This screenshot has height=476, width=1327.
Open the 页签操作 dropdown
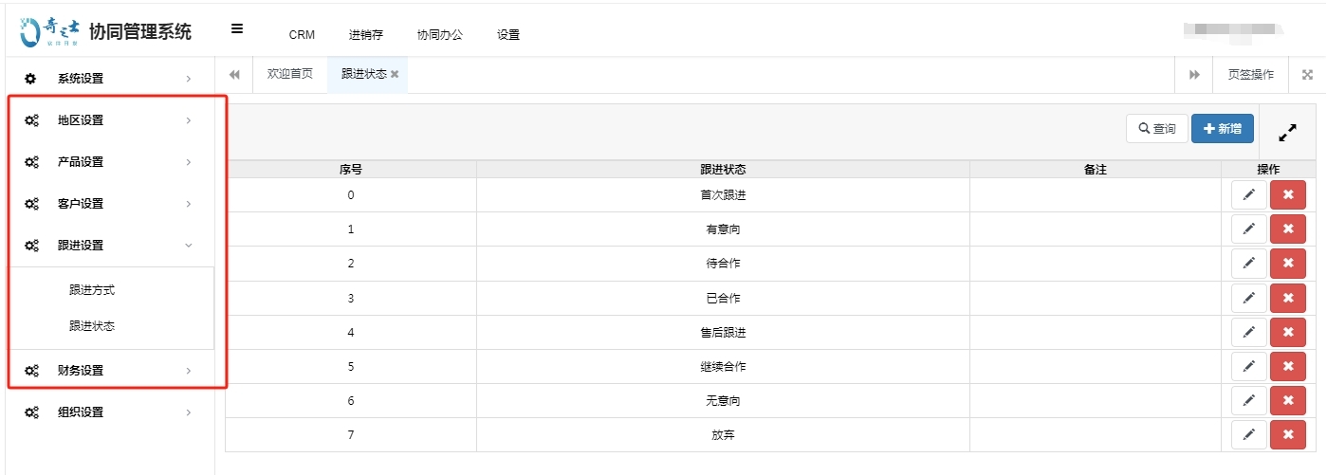click(x=1250, y=75)
